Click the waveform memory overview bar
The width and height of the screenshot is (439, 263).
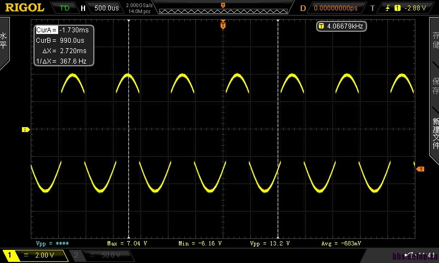click(x=223, y=11)
